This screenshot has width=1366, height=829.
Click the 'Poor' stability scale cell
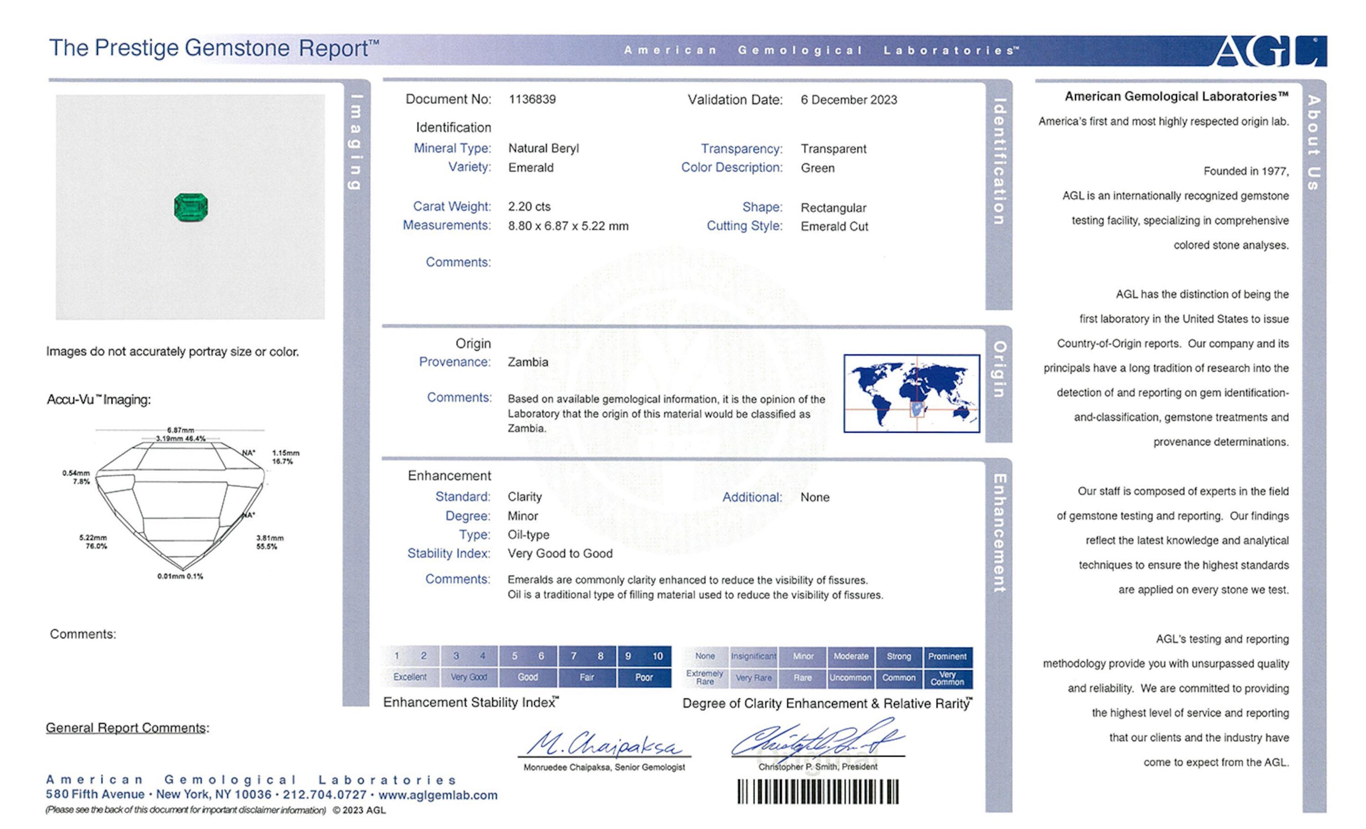click(644, 677)
